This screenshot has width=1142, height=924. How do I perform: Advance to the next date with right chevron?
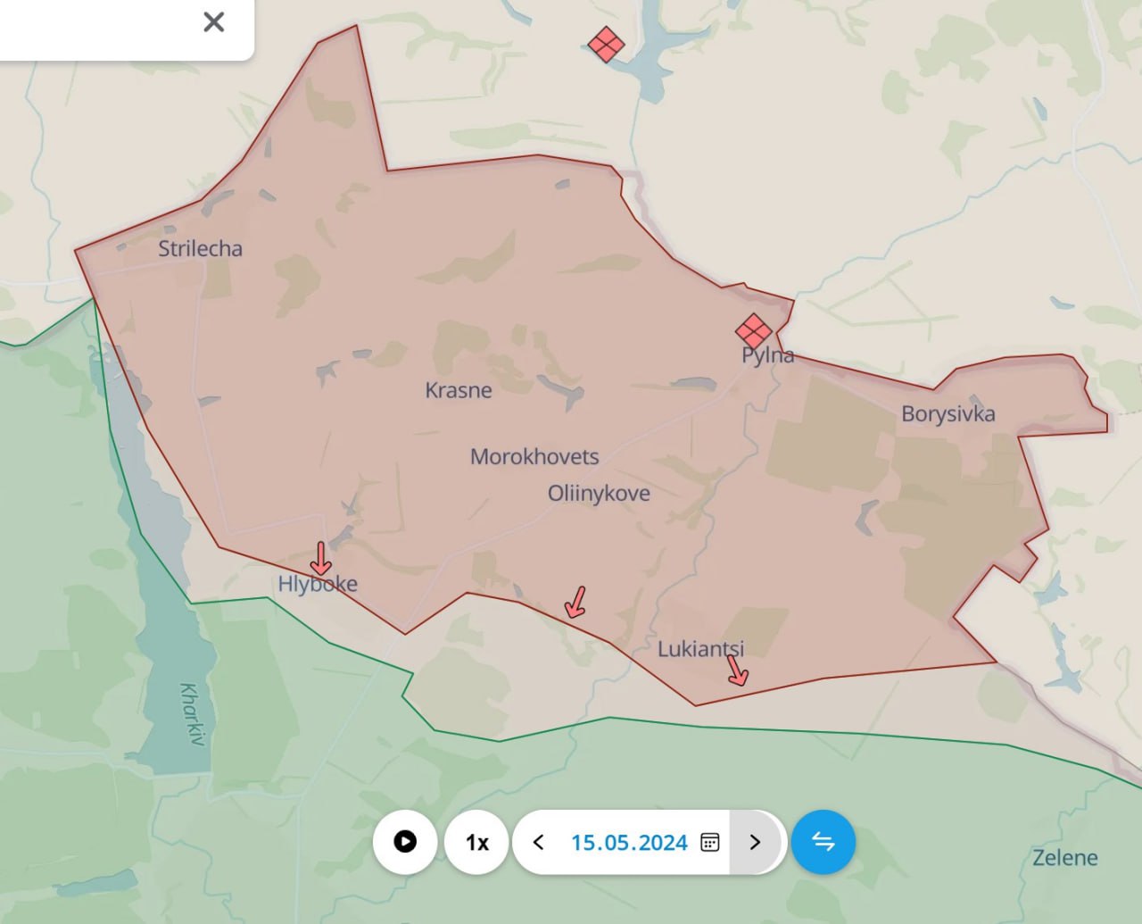pyautogui.click(x=756, y=842)
